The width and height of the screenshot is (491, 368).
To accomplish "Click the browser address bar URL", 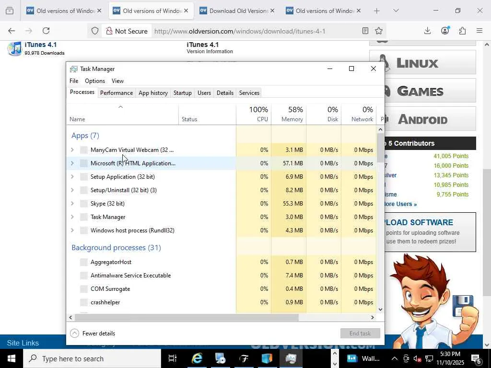I will [240, 31].
